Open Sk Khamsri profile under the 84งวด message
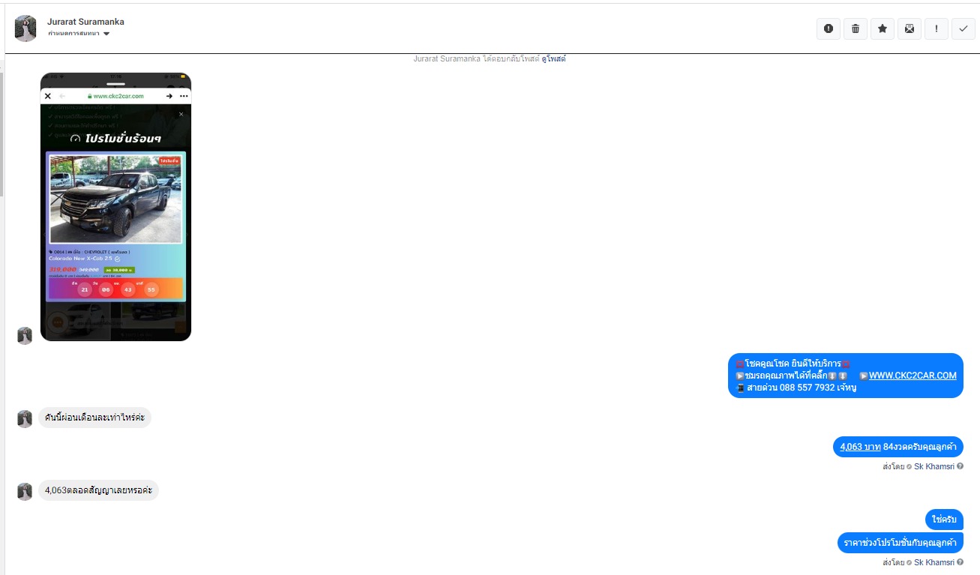 934,466
